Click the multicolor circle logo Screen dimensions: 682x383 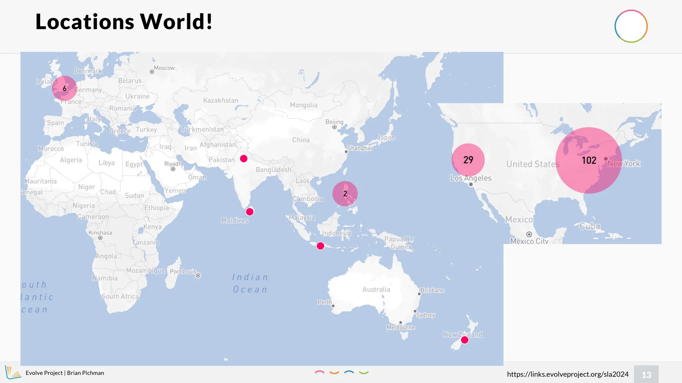tap(631, 26)
